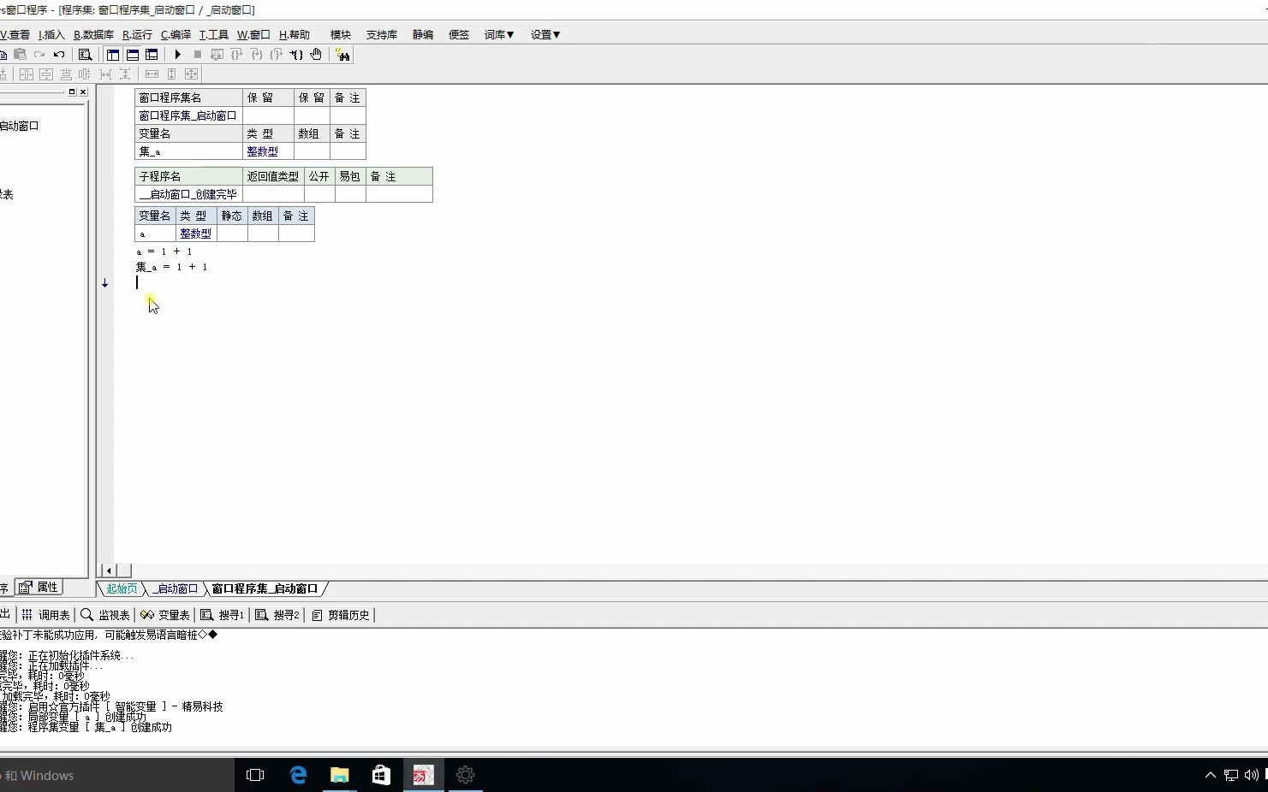Click the horizontal scrollbar left arrow

coord(109,570)
